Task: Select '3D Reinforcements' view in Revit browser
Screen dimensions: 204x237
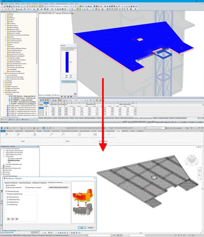Action: click(14, 160)
